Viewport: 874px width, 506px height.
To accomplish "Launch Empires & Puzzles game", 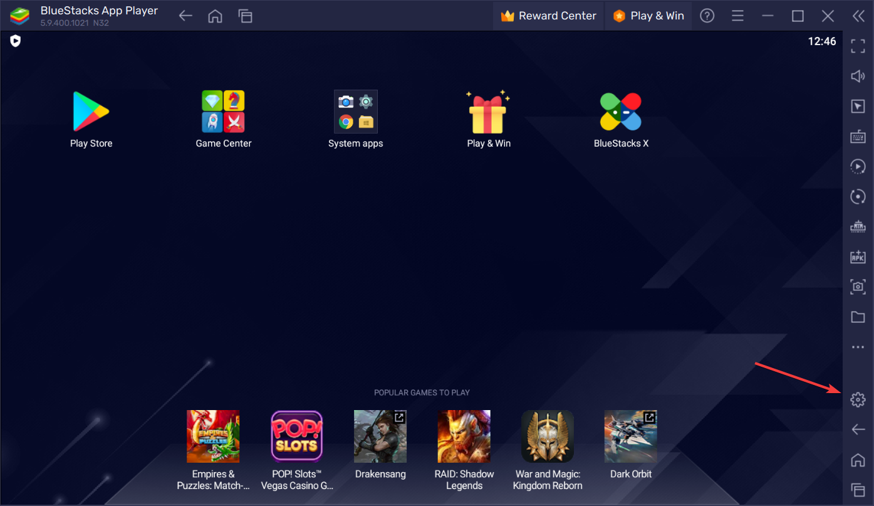I will (213, 436).
